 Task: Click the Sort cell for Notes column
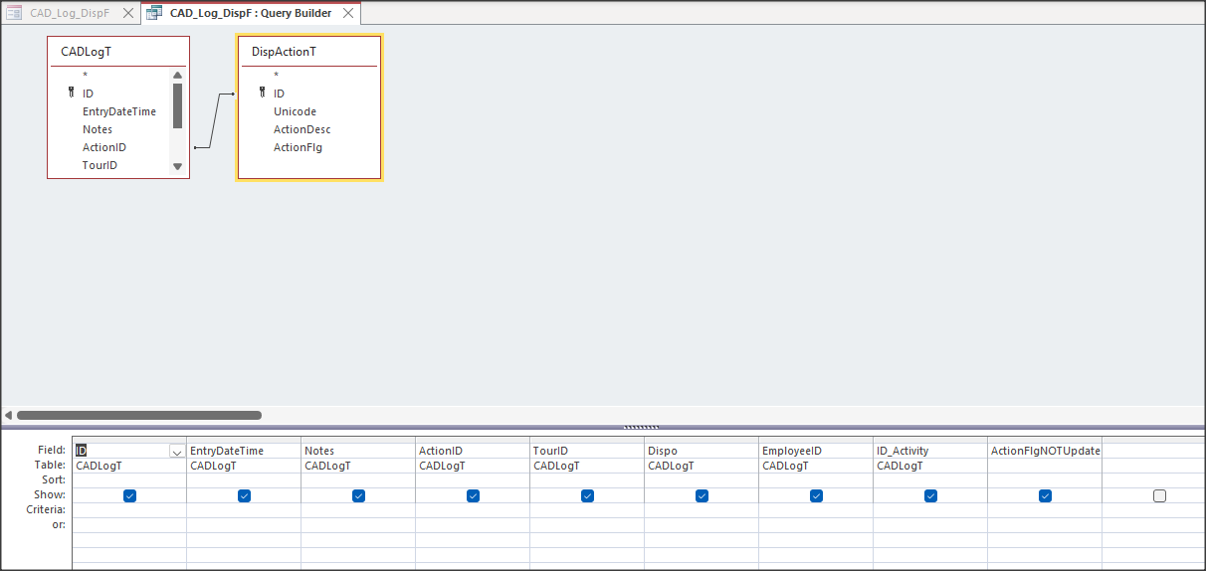358,480
